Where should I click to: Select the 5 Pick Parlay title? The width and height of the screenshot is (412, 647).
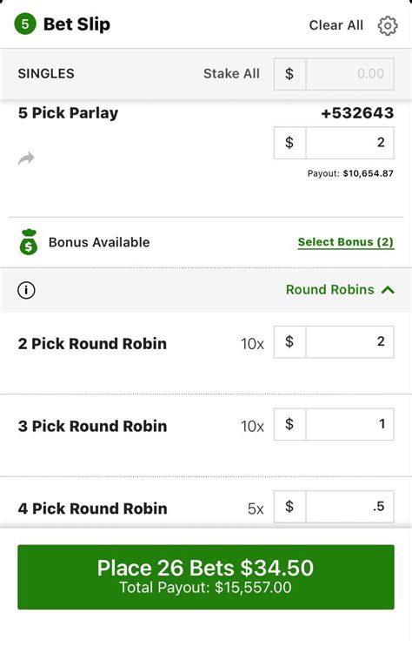pos(68,113)
